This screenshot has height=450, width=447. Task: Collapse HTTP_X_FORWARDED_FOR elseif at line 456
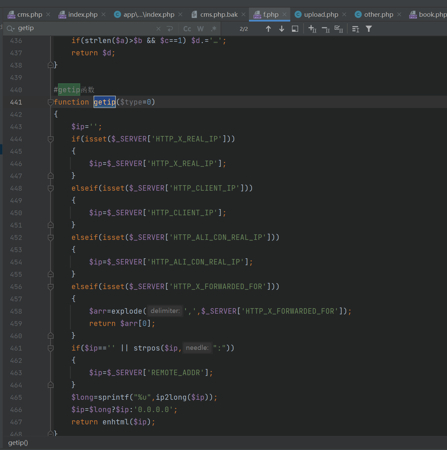[51, 287]
